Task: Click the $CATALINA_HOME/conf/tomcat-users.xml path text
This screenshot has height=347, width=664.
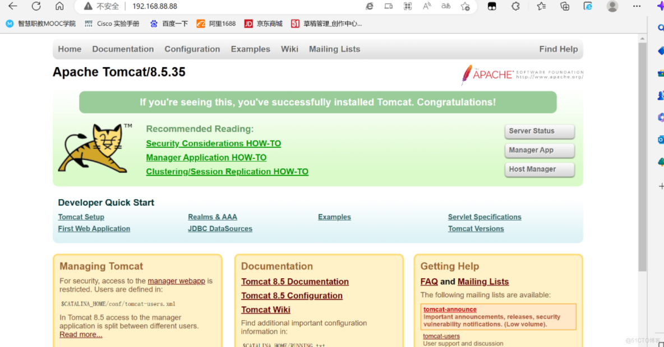Action: (118, 304)
